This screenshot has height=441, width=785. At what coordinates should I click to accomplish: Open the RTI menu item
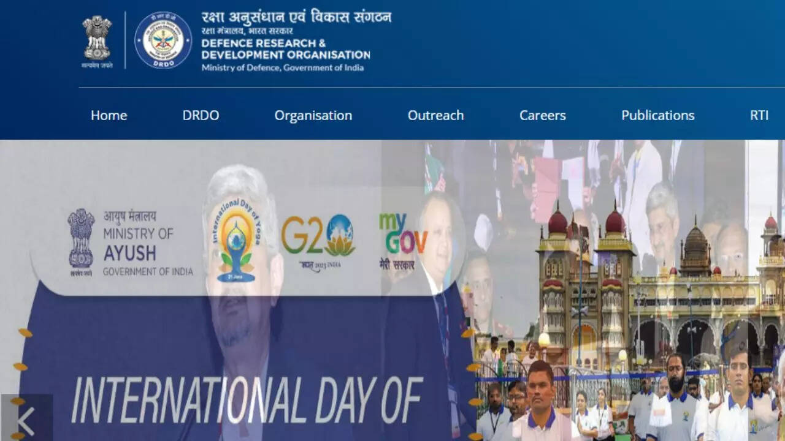[759, 115]
